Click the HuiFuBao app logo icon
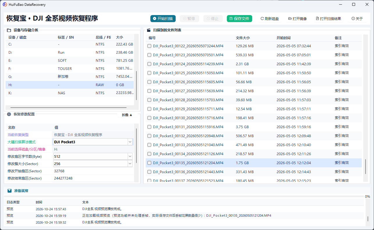 (x=5, y=5)
